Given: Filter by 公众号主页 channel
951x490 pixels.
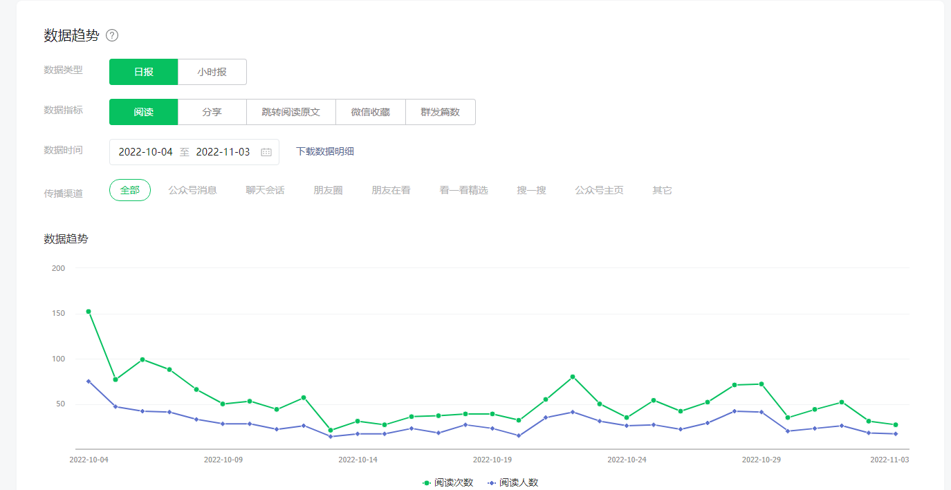Looking at the screenshot, I should [x=599, y=190].
